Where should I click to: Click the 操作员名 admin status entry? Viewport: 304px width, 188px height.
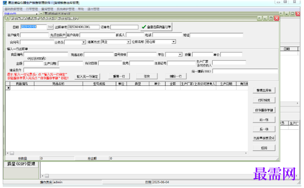coord(77,182)
